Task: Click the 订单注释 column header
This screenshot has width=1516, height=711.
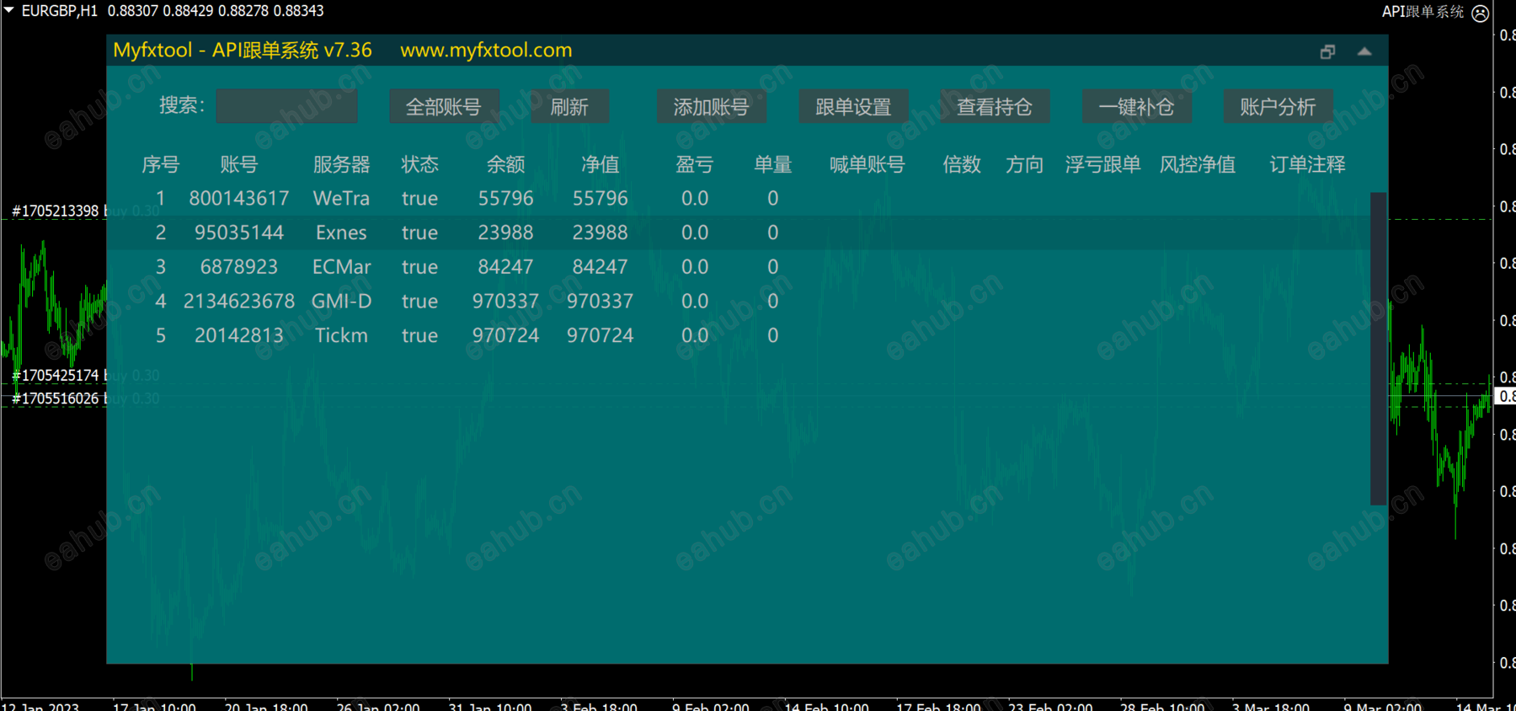Action: pos(1307,164)
